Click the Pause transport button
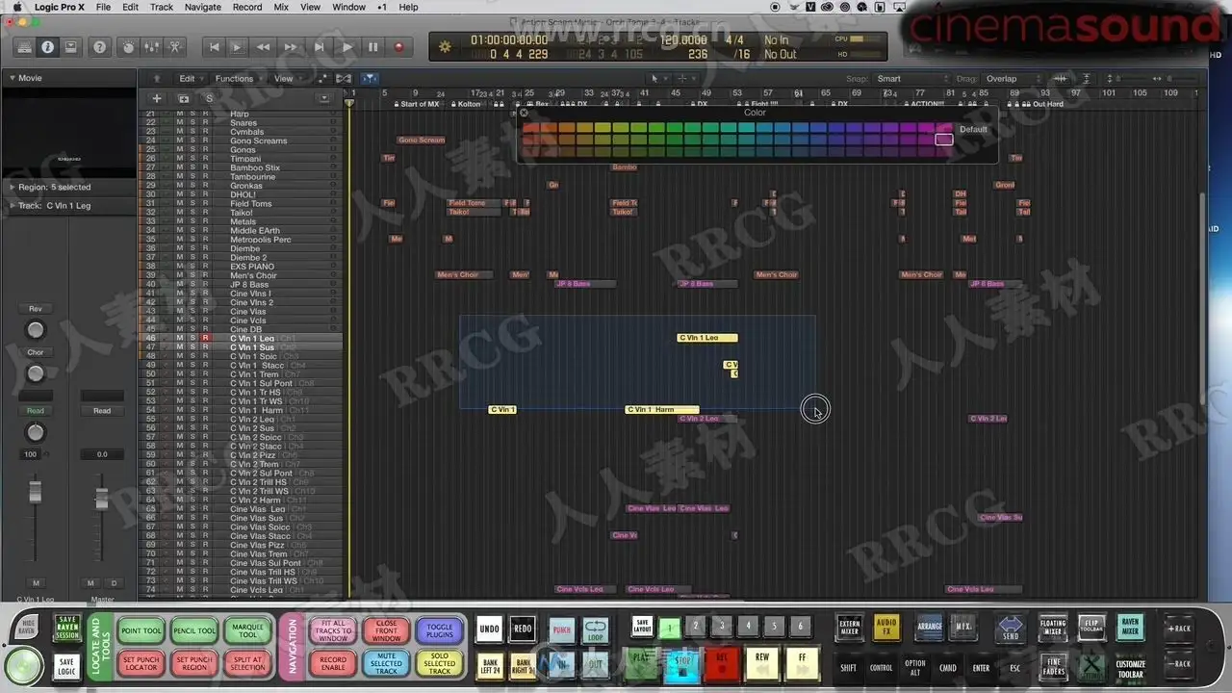This screenshot has height=693, width=1232. (372, 47)
